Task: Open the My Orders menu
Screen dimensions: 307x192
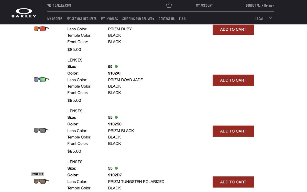Action: point(55,19)
